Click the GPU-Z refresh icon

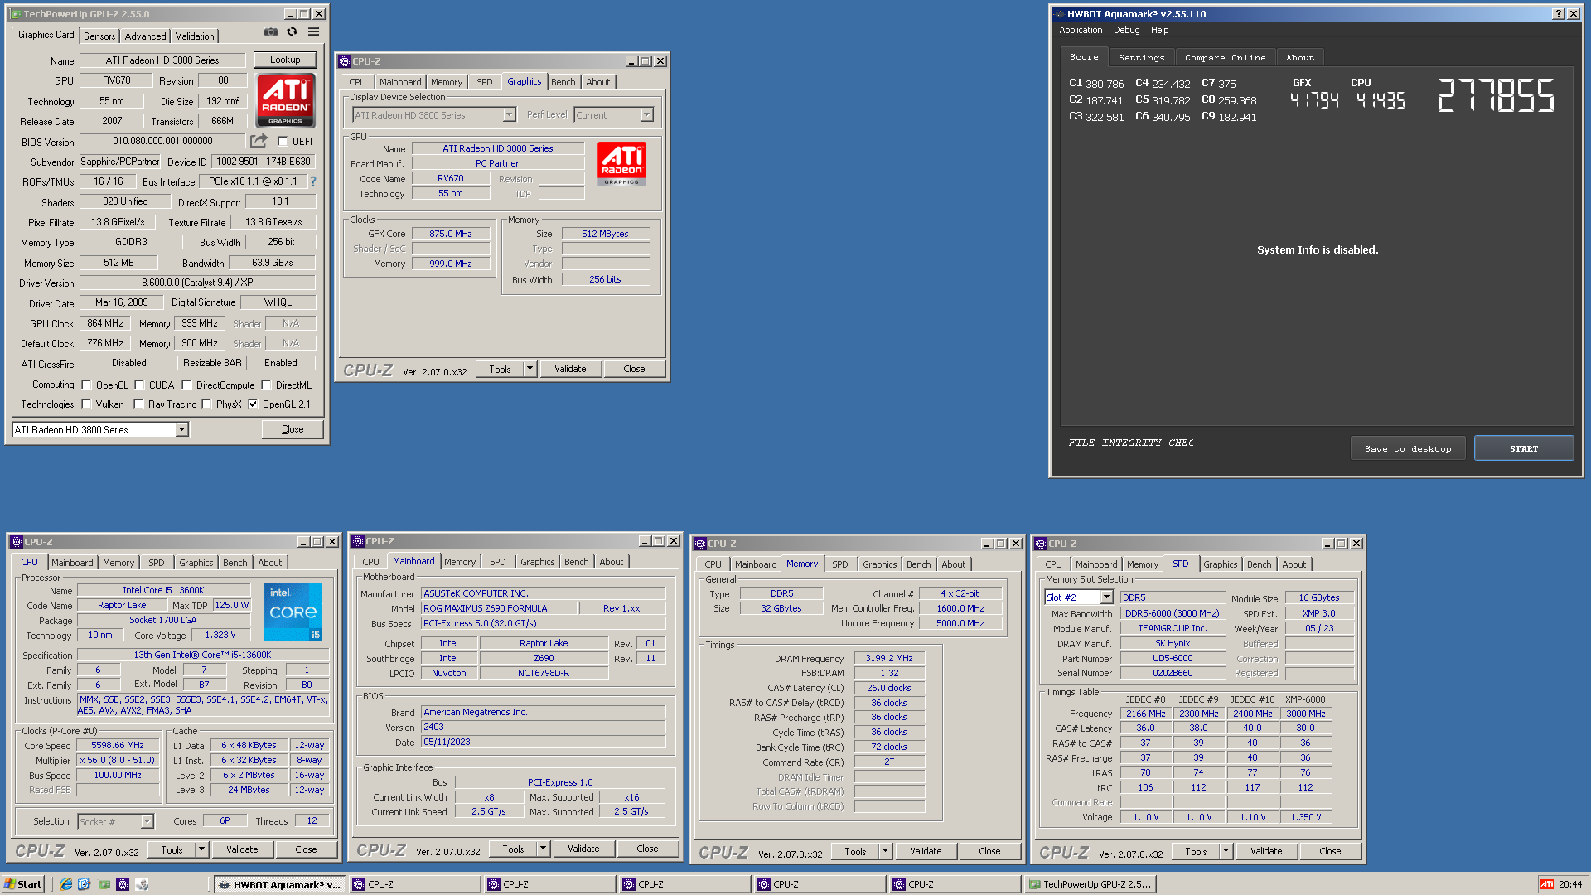coord(292,31)
